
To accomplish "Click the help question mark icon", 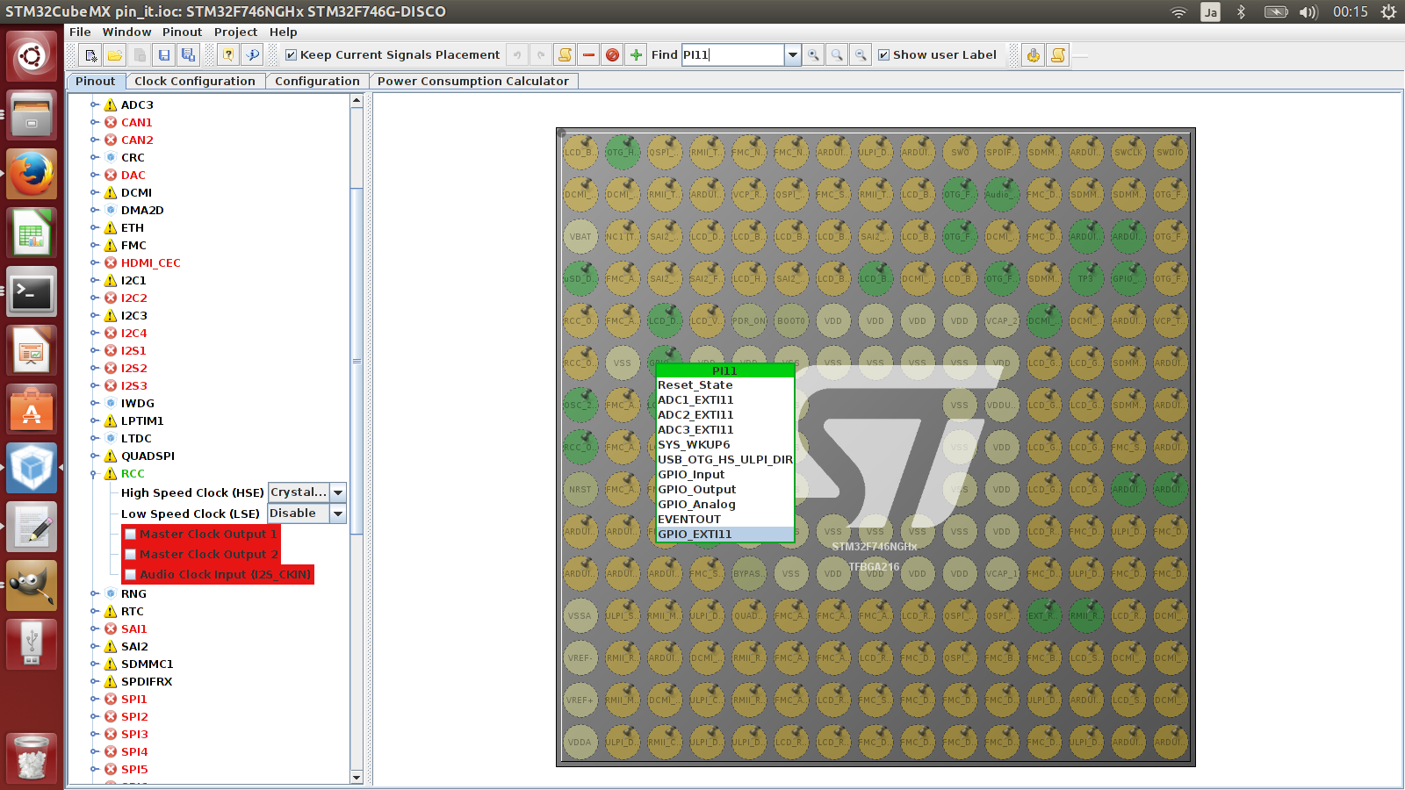I will [228, 55].
